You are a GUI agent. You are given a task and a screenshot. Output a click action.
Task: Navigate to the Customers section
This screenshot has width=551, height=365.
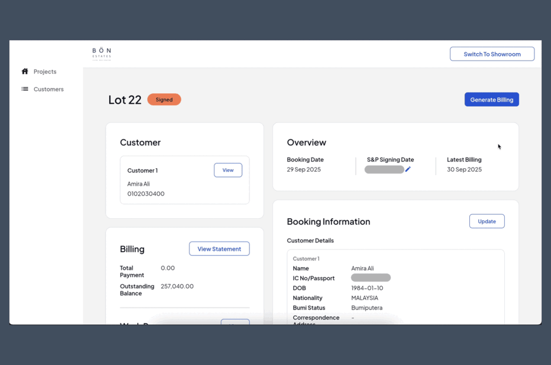48,89
